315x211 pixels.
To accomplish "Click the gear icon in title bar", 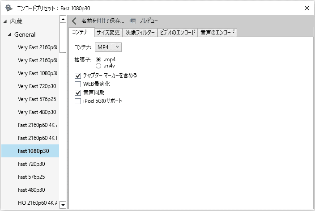I will (x=8, y=8).
